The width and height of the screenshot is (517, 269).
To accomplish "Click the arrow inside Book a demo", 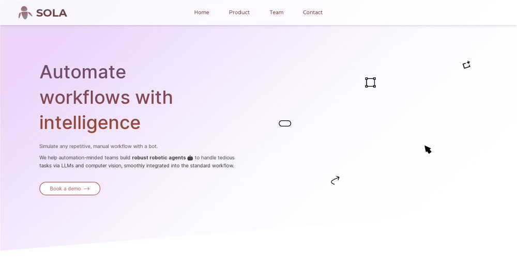I will (87, 189).
